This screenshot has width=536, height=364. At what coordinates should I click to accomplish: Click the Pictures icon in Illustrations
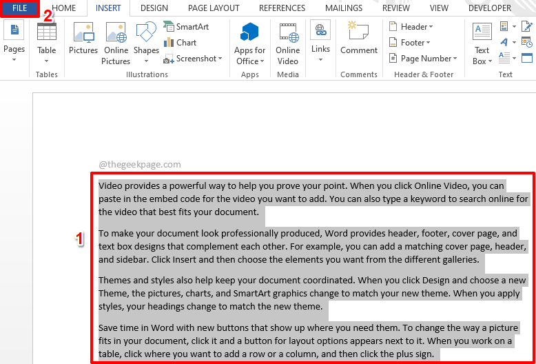tap(83, 41)
